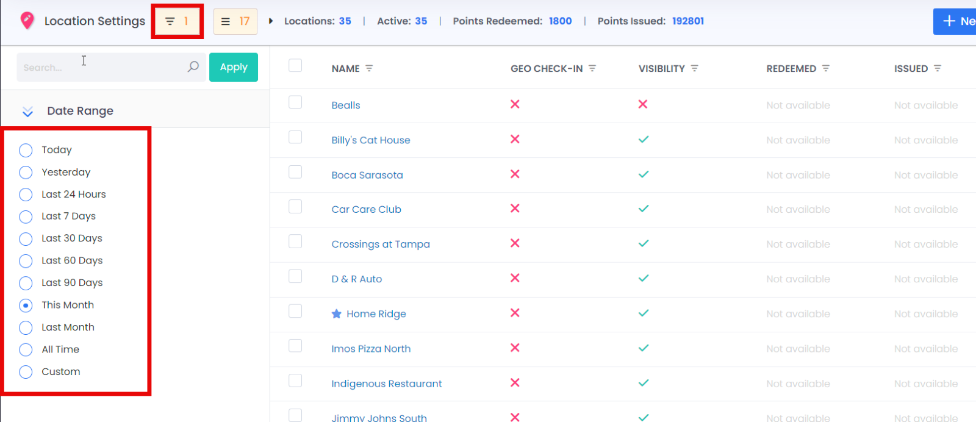Click the Apply button
Screen dimensions: 976x422
[234, 67]
